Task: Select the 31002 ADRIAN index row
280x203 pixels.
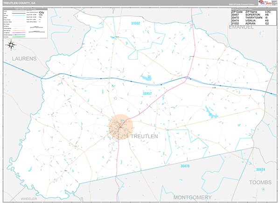Action: pos(250,24)
